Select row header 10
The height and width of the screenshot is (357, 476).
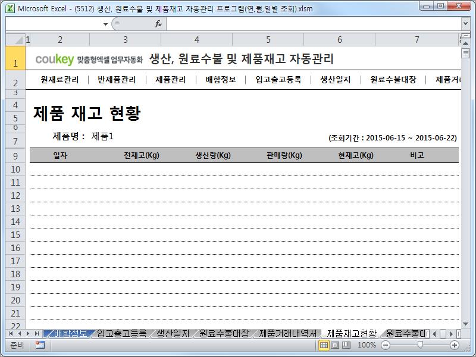tap(15, 170)
